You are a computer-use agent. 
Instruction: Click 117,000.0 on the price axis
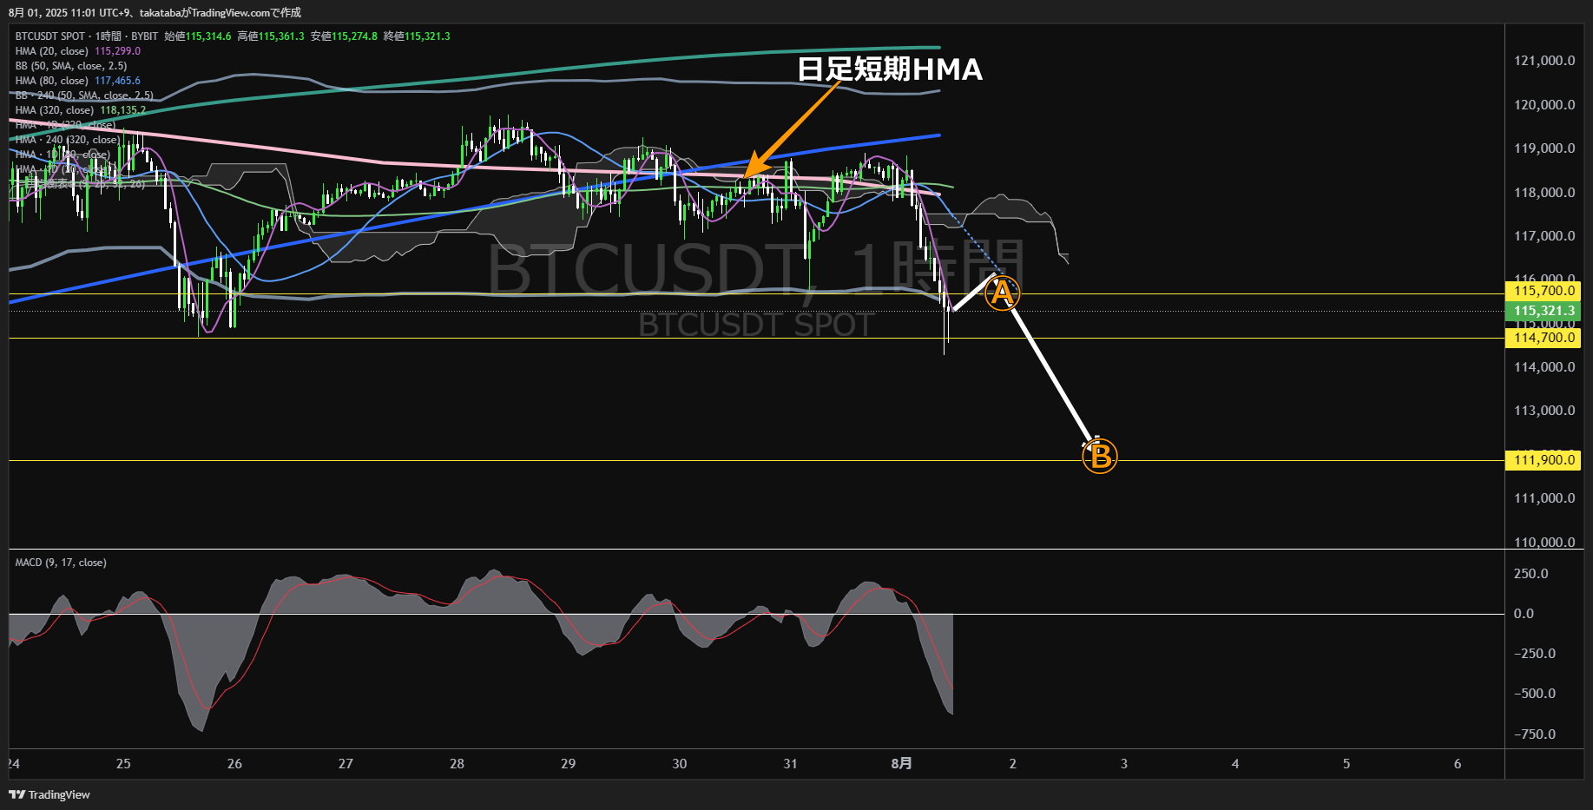(x=1544, y=236)
